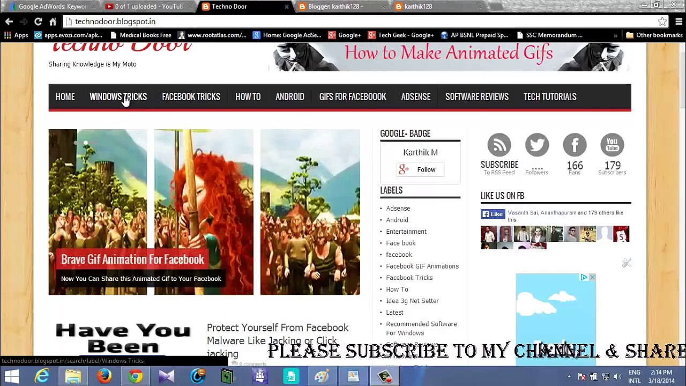Click the Chrome taskbar icon
The width and height of the screenshot is (686, 386).
(135, 376)
